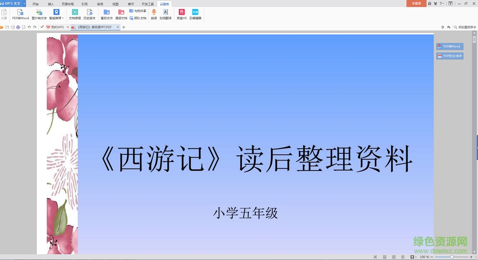The image size is (478, 260).
Task: Click the open-folder quick access icon
Action: coord(1,27)
